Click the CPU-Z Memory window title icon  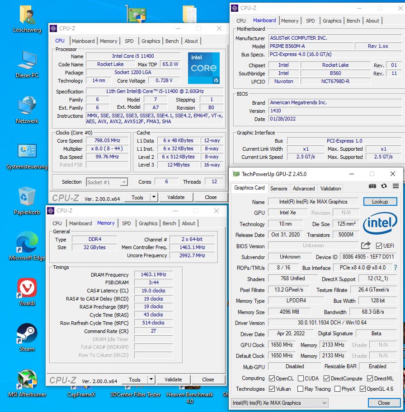tap(51, 211)
